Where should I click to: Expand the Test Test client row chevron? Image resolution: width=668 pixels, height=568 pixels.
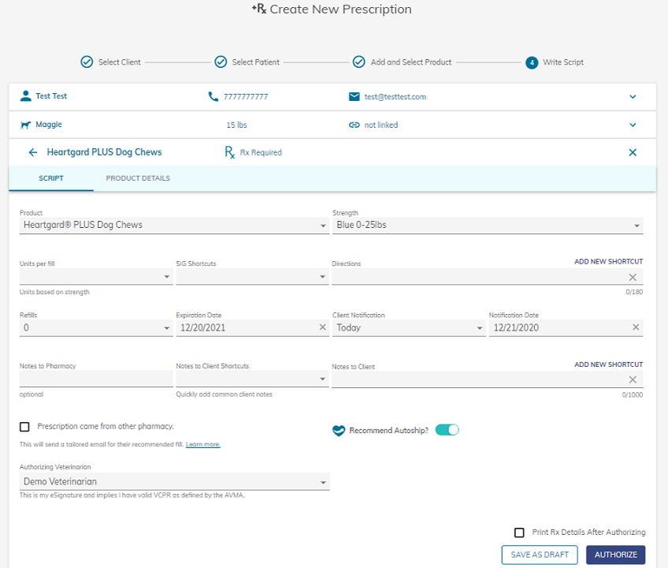tap(633, 96)
